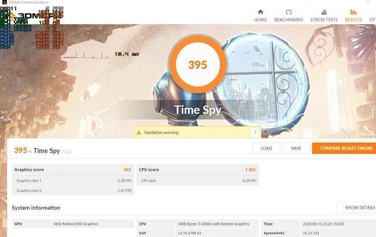This screenshot has width=376, height=237.
Task: Click the SystemInfo version v5.22.743
Action: (311, 233)
